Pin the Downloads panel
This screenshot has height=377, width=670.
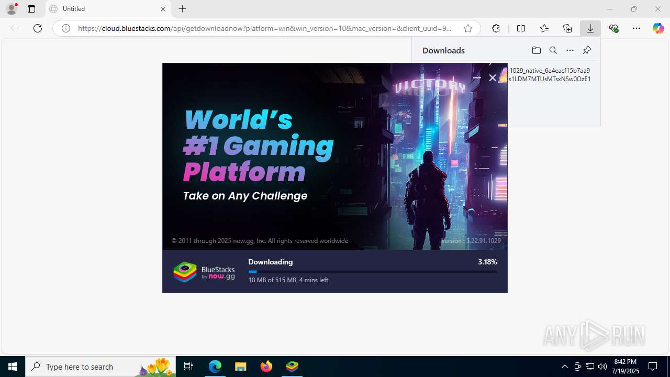pos(587,50)
